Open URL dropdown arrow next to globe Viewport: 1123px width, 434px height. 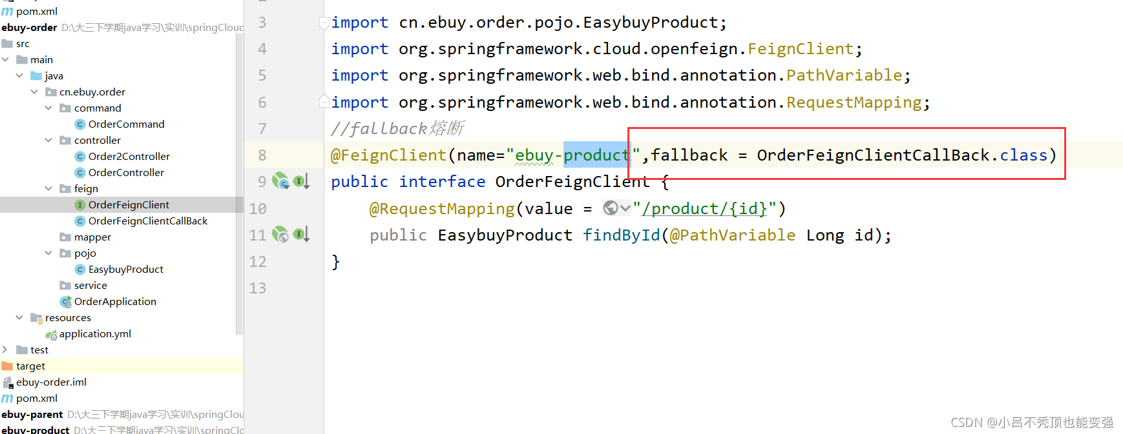click(625, 208)
